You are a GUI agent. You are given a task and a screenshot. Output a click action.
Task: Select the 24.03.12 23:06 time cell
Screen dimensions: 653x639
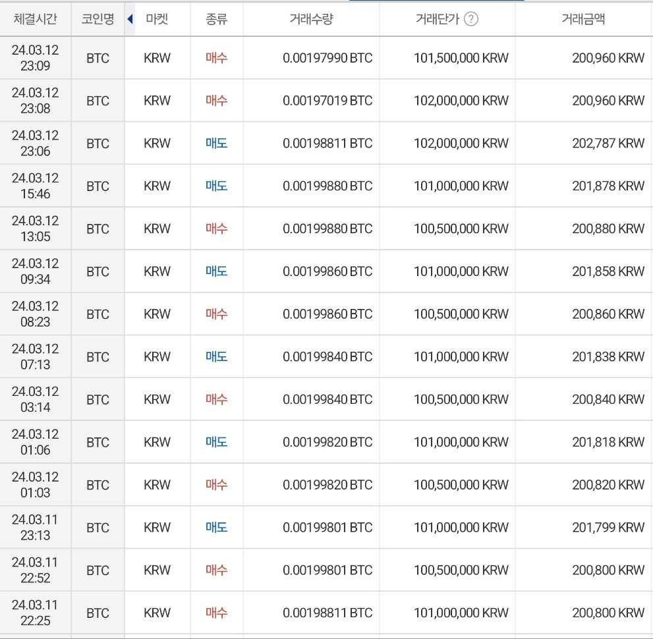click(x=36, y=143)
